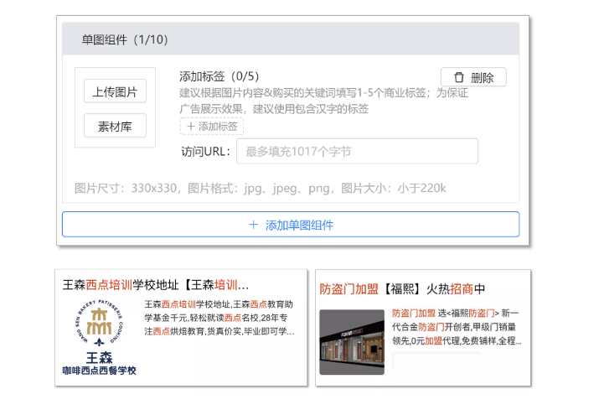Click the 防盗门 storefront thumbnail image
This screenshot has width=594, height=415.
click(352, 342)
